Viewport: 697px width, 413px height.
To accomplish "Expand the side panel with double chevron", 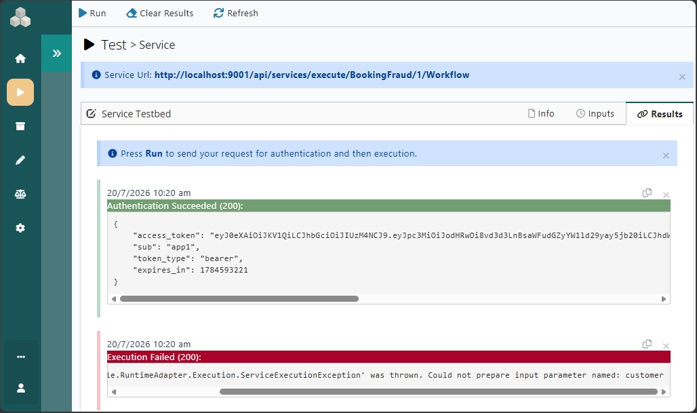I will (x=56, y=54).
